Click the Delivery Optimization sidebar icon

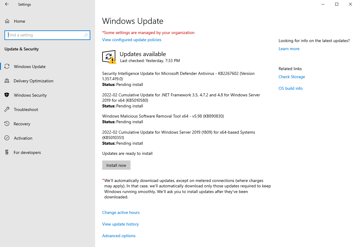point(7,81)
